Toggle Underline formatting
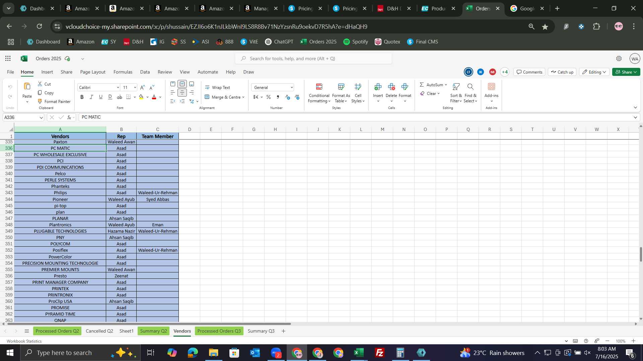The image size is (643, 361). 101,97
